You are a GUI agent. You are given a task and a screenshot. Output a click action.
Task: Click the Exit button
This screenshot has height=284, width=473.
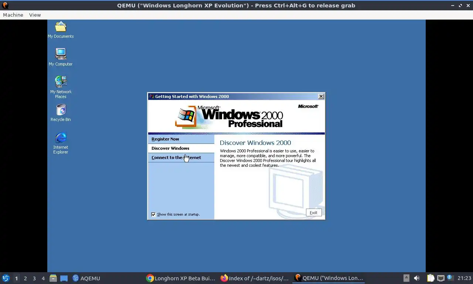tap(314, 213)
